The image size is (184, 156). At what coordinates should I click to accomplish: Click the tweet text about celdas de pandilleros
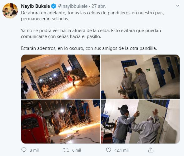click(x=93, y=16)
